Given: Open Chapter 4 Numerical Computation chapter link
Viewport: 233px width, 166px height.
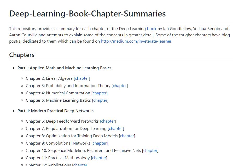Looking at the screenshot, I should 100,93.
